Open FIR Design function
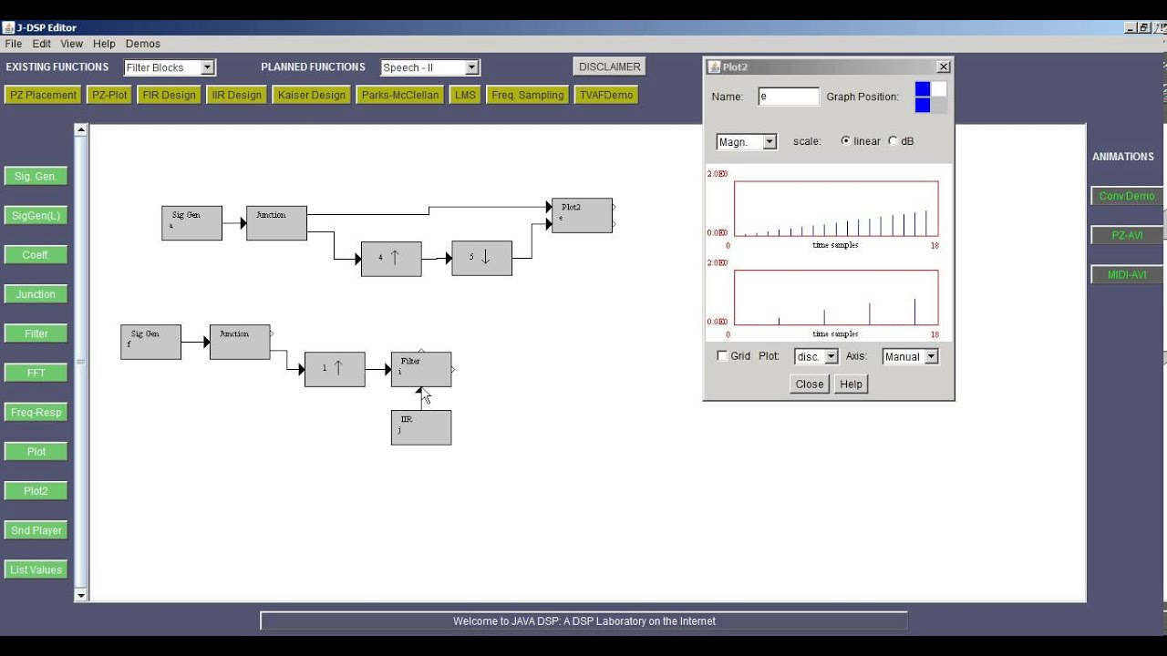The height and width of the screenshot is (656, 1167). [170, 95]
